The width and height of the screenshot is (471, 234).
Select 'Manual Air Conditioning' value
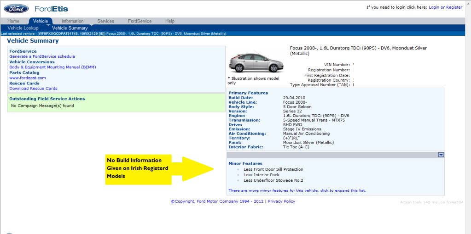tap(306, 134)
